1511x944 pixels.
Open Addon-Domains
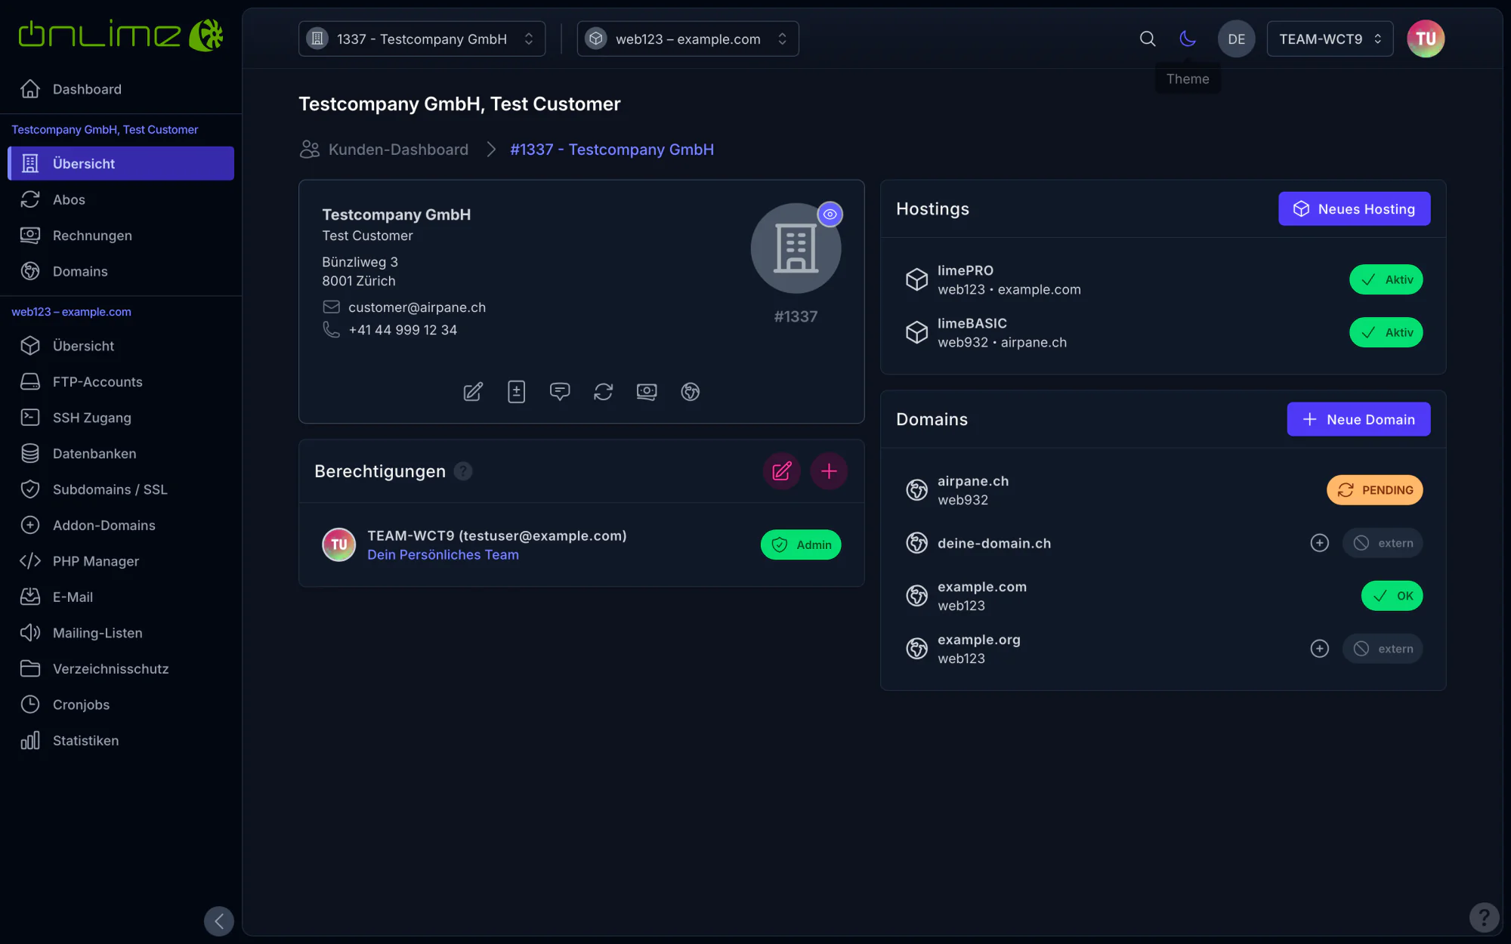(x=121, y=525)
